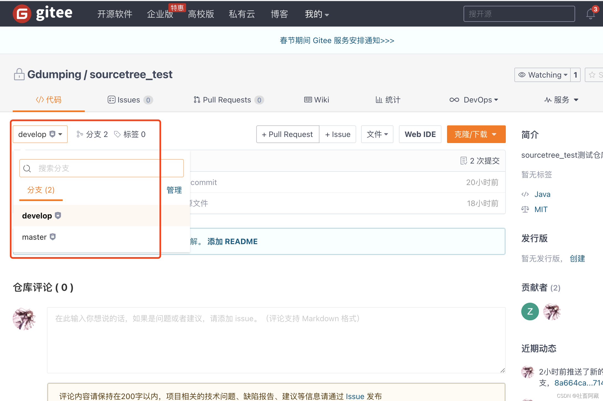Click the branches icon labeled 分支 2
This screenshot has height=401, width=603.
pyautogui.click(x=80, y=134)
